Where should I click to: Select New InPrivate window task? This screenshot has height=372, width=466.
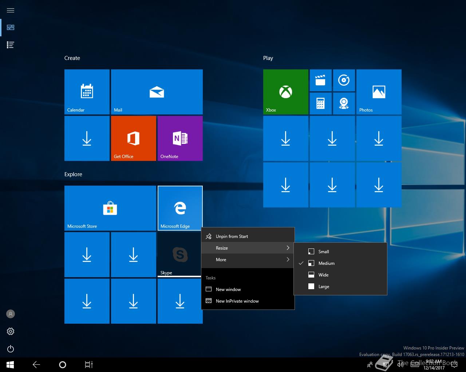click(248, 301)
